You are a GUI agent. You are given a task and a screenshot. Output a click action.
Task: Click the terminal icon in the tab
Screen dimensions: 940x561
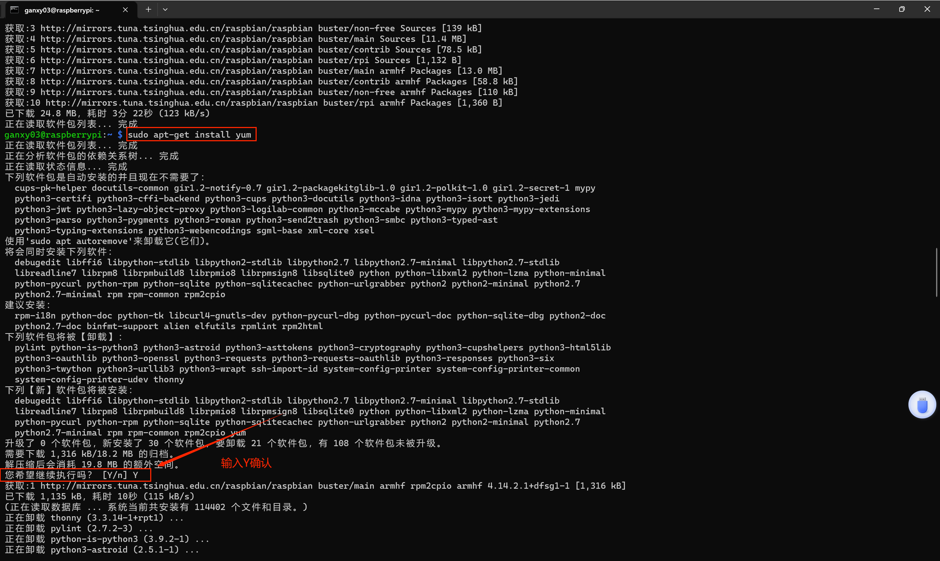[14, 10]
